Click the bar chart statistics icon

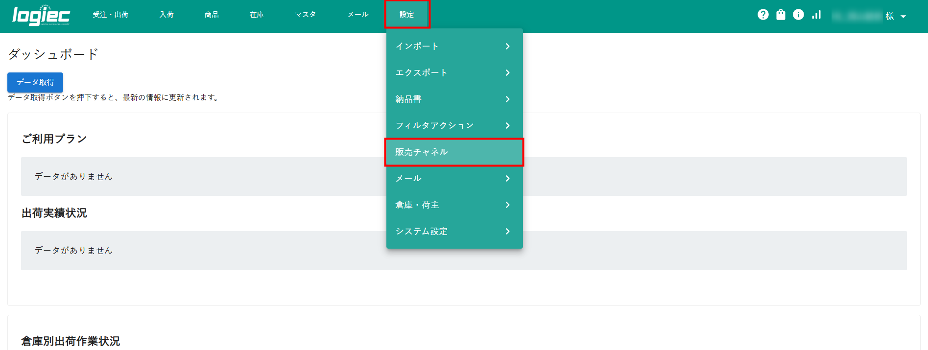816,15
